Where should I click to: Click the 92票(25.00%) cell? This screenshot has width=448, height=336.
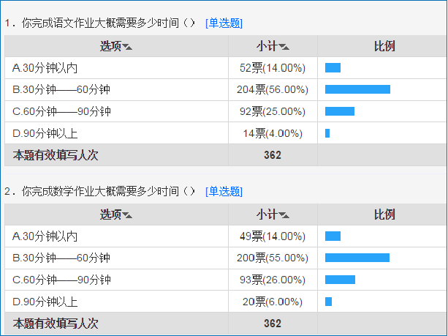(x=273, y=111)
